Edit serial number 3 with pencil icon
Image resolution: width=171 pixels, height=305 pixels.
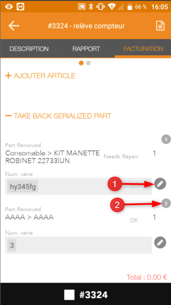(160, 242)
